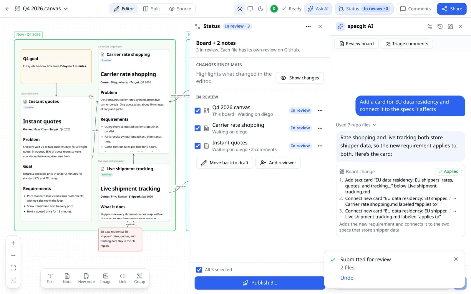
Task: Select the pink EU data residency card
Action: 120,239
